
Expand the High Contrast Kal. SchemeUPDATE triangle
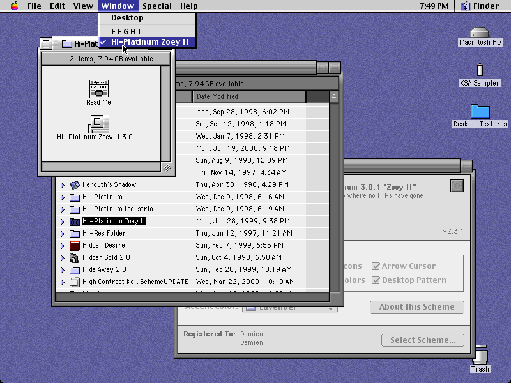coord(62,282)
